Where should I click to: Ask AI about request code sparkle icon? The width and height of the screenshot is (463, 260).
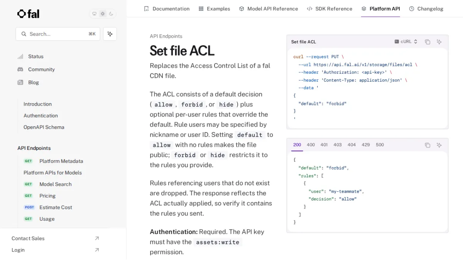tap(439, 42)
